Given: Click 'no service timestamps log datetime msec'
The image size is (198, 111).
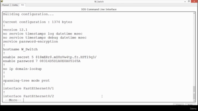Looking at the screenshot, I should point(43,34).
